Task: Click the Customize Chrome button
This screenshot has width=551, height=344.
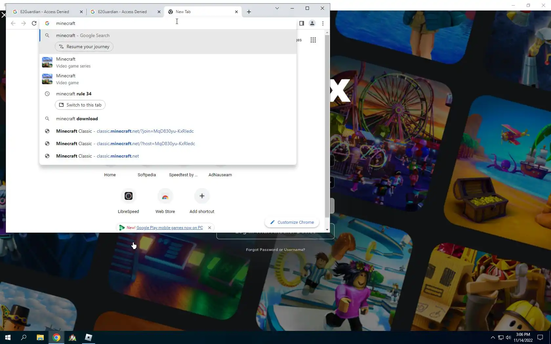Action: 292,222
